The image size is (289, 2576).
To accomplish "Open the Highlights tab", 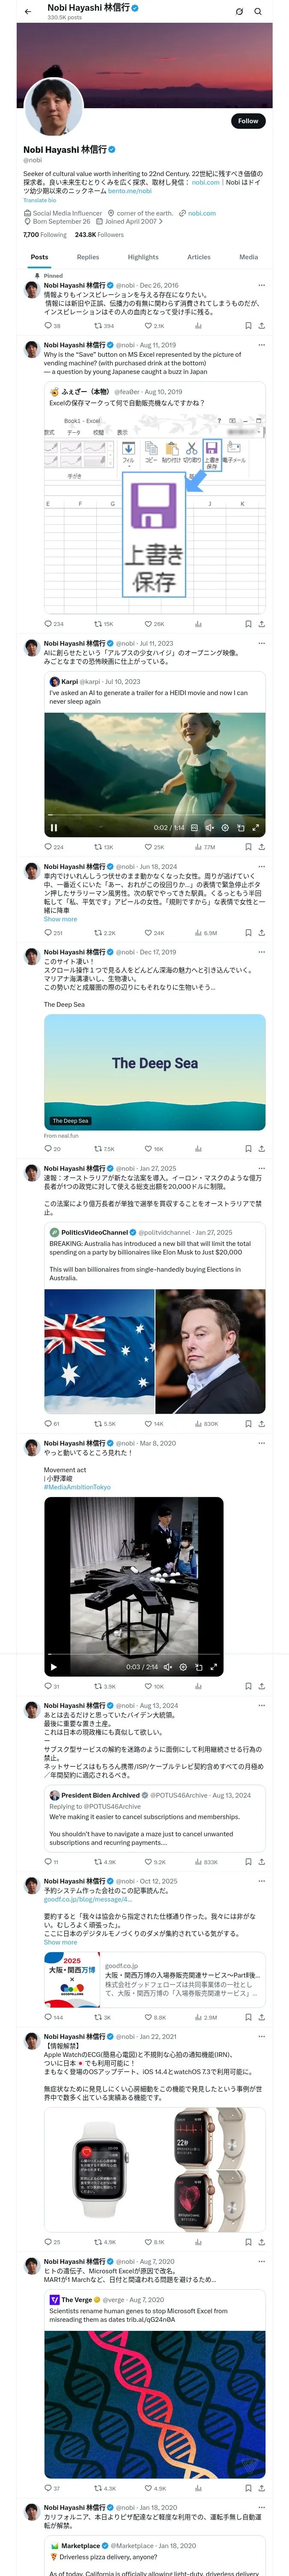I will (x=143, y=257).
